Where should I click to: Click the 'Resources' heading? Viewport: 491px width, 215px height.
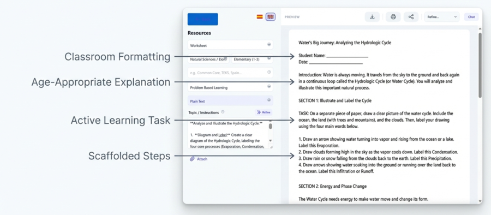click(199, 33)
